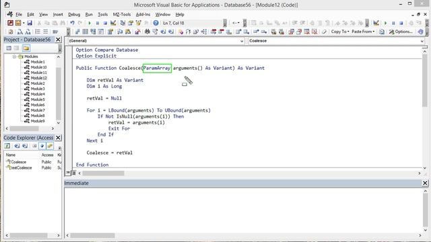
Task: Select testCoalesce in Code Explorer list
Action: 21,167
